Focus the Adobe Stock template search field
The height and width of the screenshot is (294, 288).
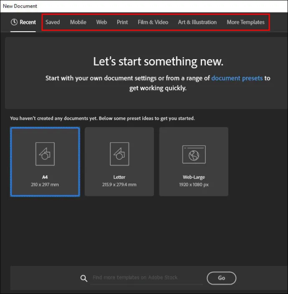click(x=147, y=278)
